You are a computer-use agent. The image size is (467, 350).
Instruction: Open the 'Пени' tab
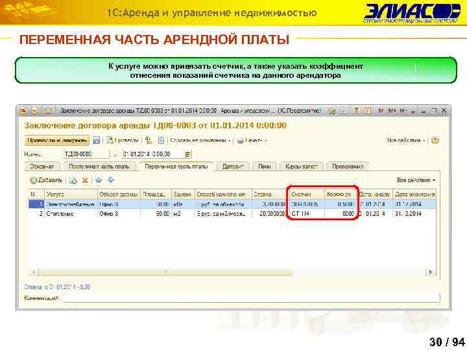(x=264, y=167)
